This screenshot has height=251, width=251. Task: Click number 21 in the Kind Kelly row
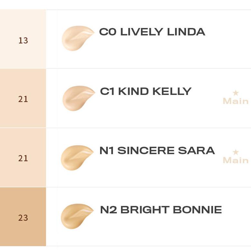pyautogui.click(x=23, y=99)
